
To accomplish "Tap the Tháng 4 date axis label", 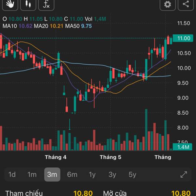I will (56, 157).
